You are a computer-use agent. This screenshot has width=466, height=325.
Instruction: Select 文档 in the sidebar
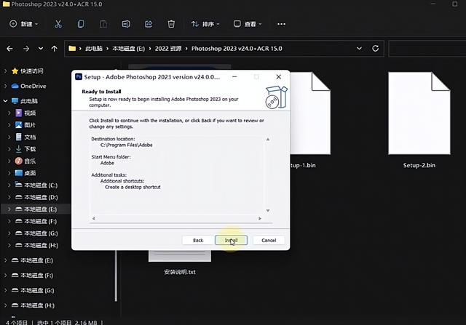click(30, 137)
